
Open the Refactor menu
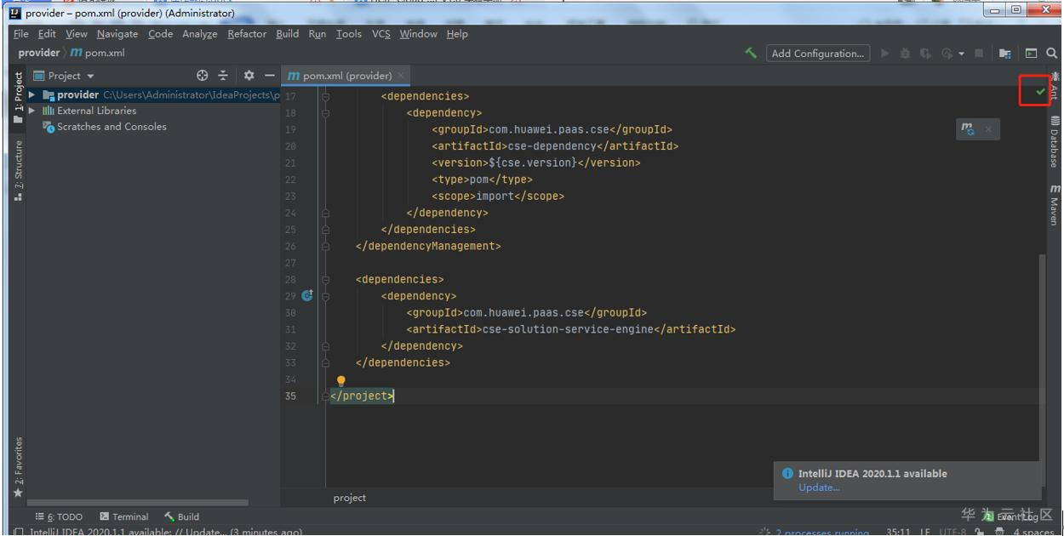(247, 34)
